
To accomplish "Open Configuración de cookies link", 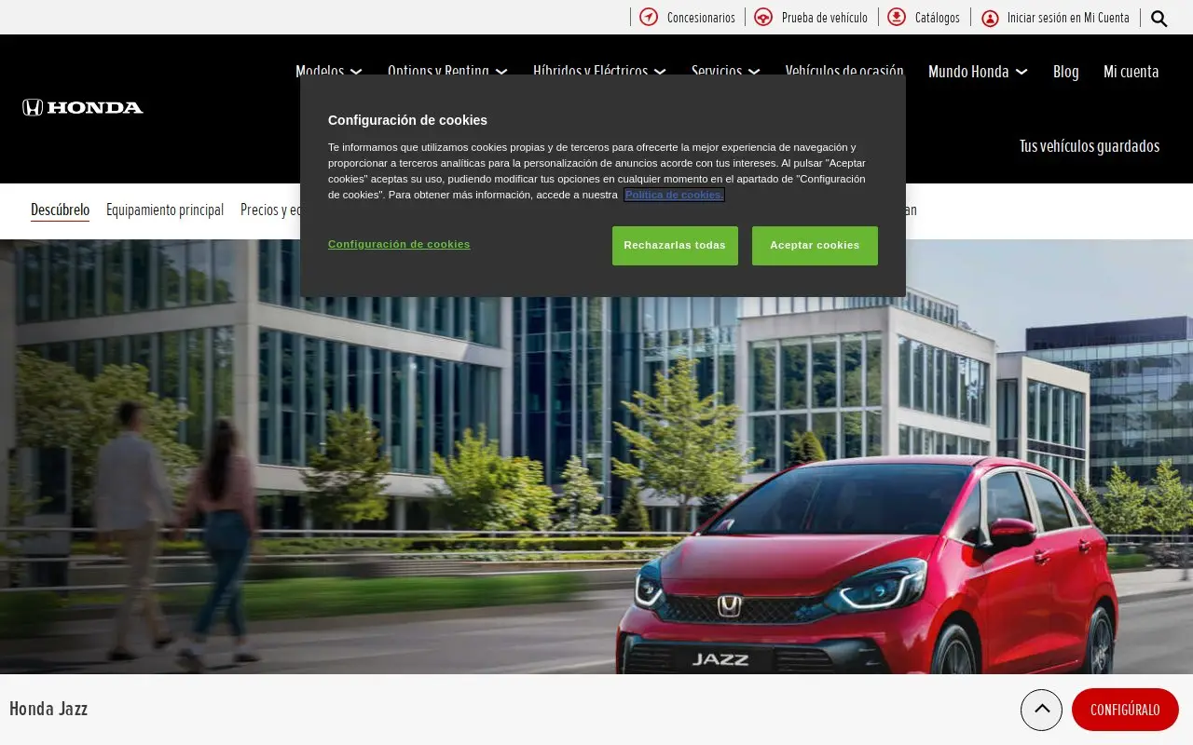I will (399, 244).
